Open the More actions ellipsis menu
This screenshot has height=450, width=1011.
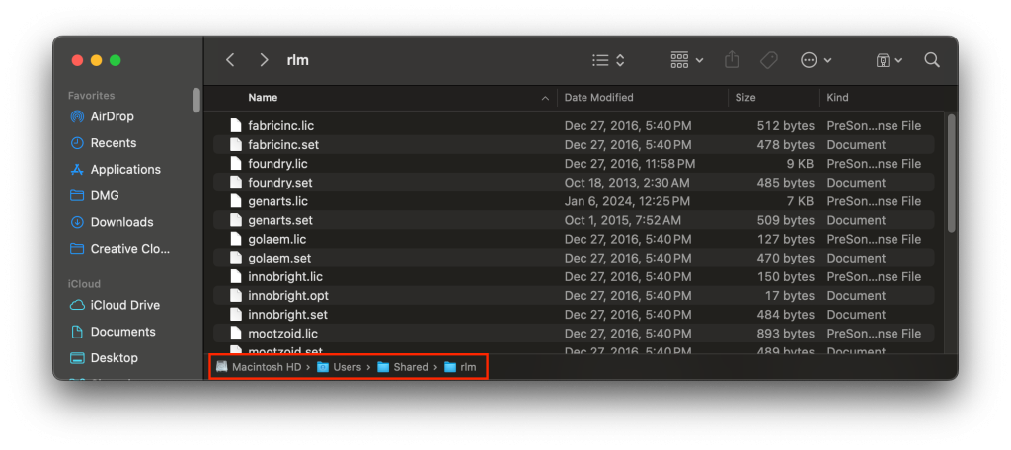(816, 60)
